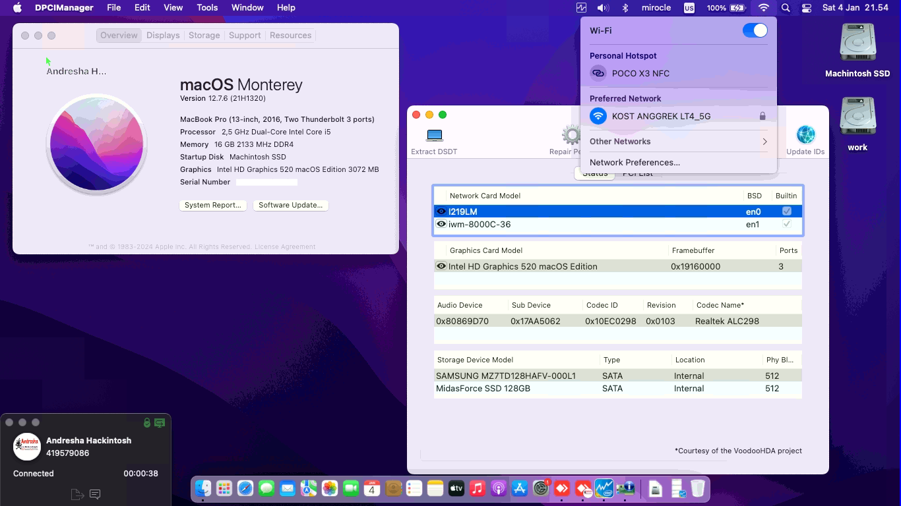The height and width of the screenshot is (506, 901).
Task: Open Intel Power Gadget in the dock
Action: 604,488
